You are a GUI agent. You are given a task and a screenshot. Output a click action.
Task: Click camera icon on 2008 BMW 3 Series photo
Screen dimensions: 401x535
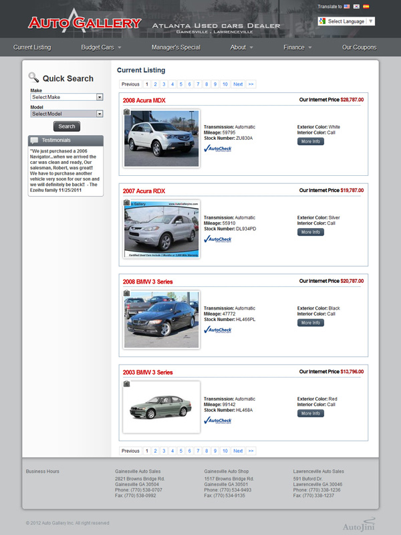pos(126,293)
